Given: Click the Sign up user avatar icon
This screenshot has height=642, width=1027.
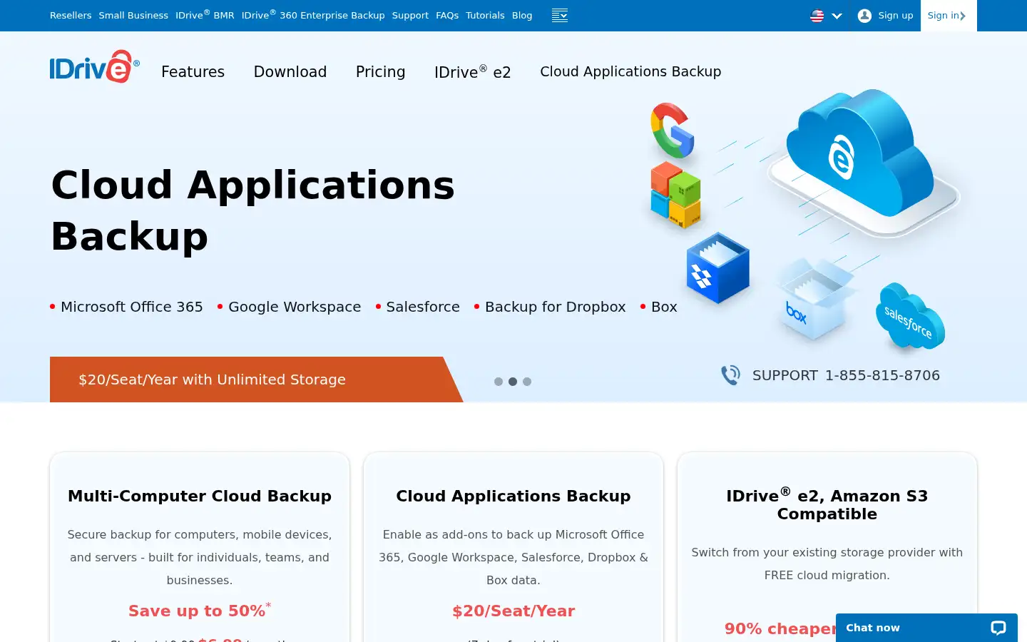Looking at the screenshot, I should (x=864, y=16).
